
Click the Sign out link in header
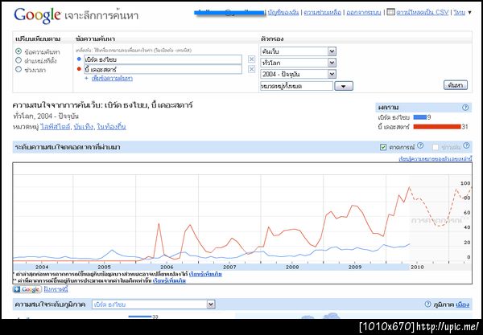[364, 12]
